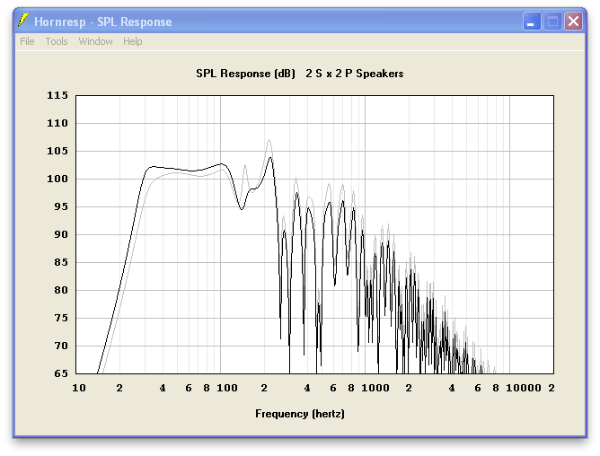Minimize the Hornresp SPL Response window
This screenshot has height=456, width=600.
[532, 21]
